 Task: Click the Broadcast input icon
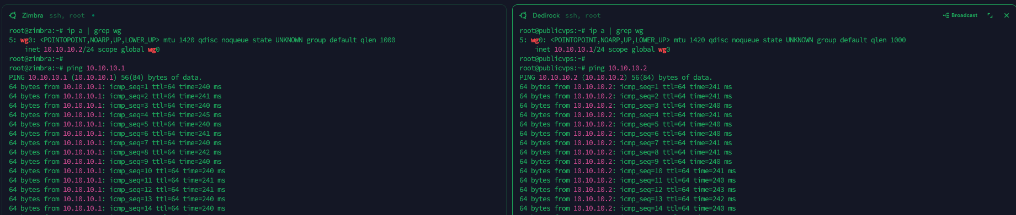point(946,15)
